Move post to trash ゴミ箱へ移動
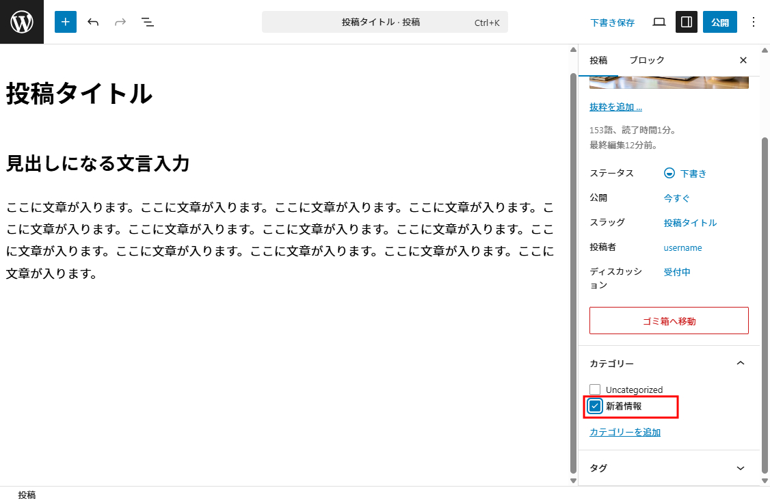 click(669, 321)
